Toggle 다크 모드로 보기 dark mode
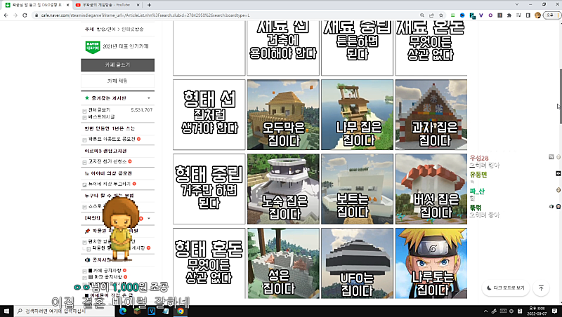562x317 pixels. [x=505, y=288]
